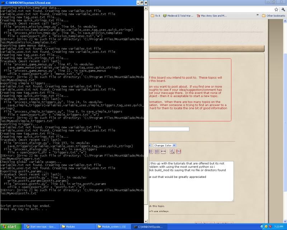The height and width of the screenshot is (230, 287).
Task: Open the Other bookmarks menu
Action: tap(274, 15)
